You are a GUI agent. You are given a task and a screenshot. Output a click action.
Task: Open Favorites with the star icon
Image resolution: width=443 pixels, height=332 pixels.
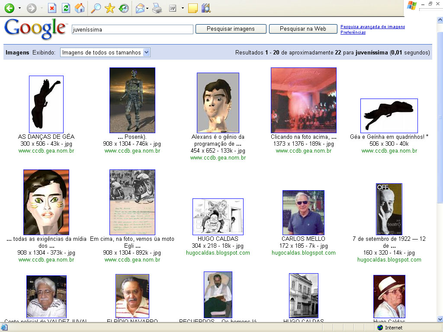(110, 8)
